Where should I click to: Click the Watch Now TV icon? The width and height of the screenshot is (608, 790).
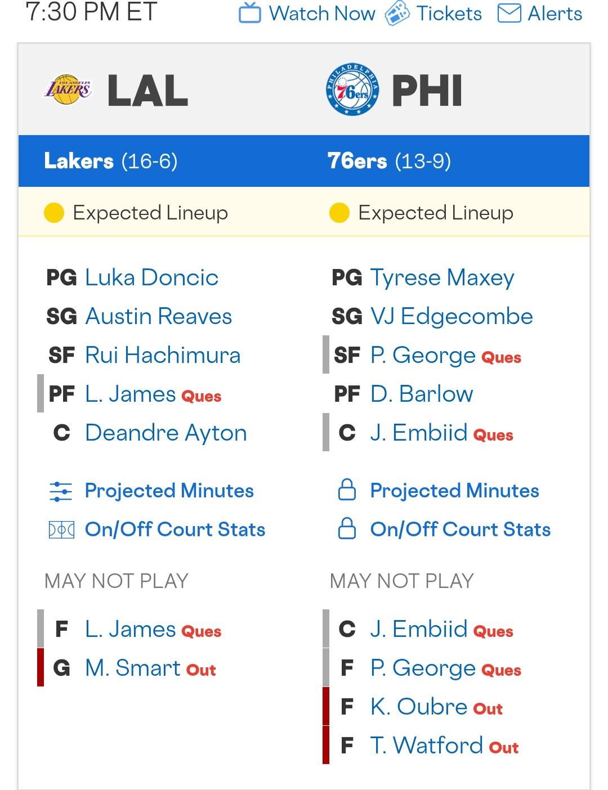[x=250, y=13]
